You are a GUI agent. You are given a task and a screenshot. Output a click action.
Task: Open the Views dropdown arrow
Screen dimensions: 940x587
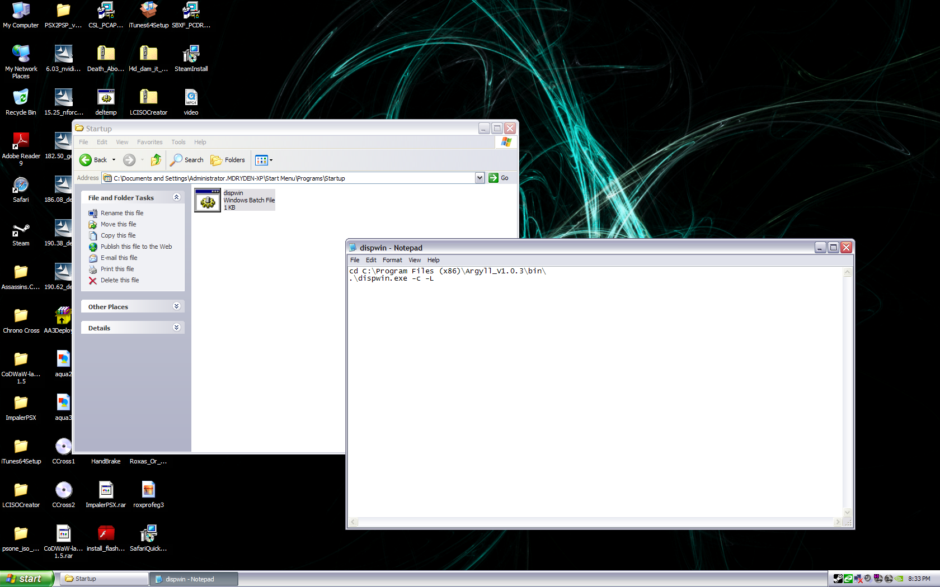click(x=271, y=160)
